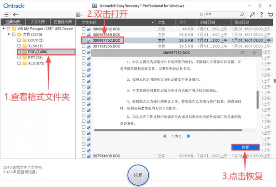The image size is (276, 187).
Task: Go back with the left arrow
Action: point(16,15)
